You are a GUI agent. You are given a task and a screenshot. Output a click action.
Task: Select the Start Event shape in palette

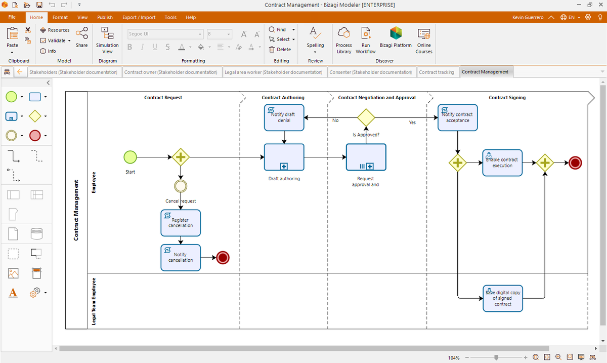point(12,97)
